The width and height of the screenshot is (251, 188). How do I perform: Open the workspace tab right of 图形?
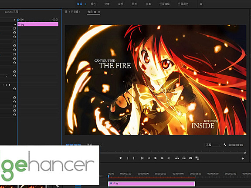[x=148, y=4]
